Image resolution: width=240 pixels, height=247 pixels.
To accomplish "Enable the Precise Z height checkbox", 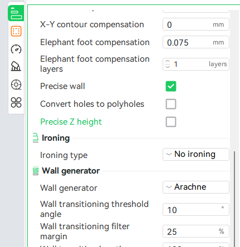I will (171, 122).
